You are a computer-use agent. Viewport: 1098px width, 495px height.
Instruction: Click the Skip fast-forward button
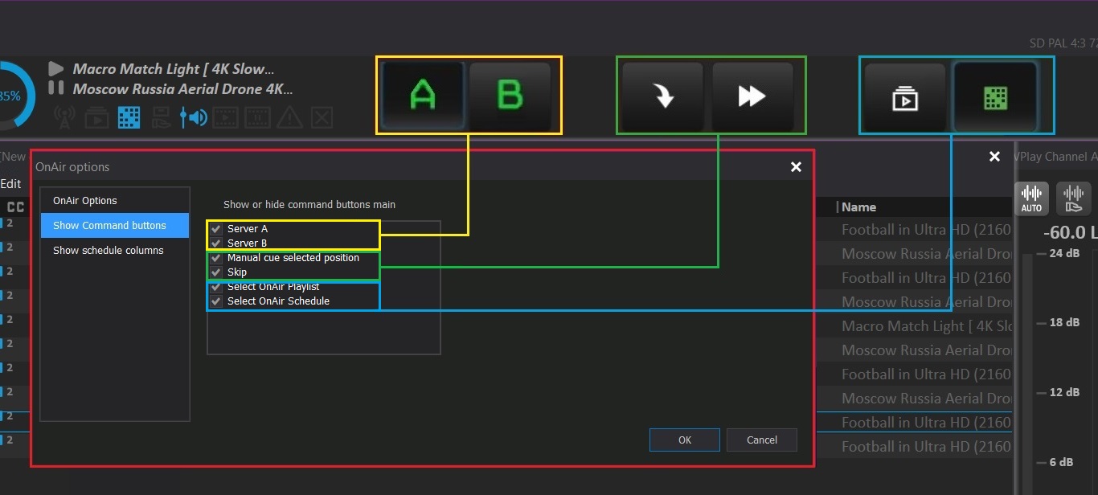pyautogui.click(x=752, y=96)
